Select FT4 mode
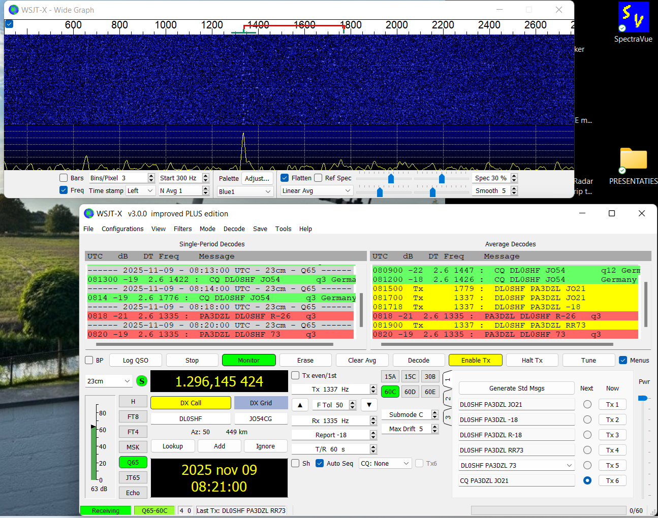The height and width of the screenshot is (518, 658). [133, 432]
